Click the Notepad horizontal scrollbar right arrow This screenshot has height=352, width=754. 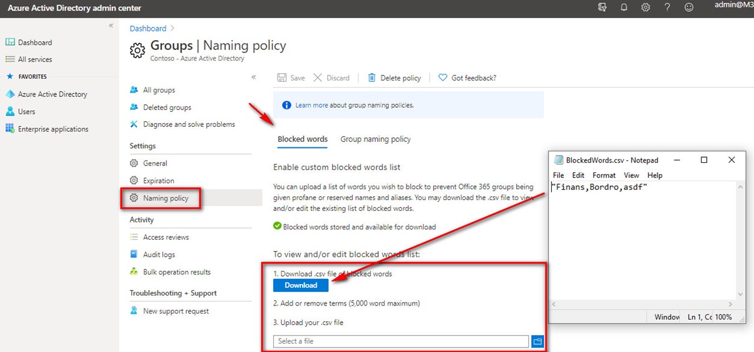[730, 304]
